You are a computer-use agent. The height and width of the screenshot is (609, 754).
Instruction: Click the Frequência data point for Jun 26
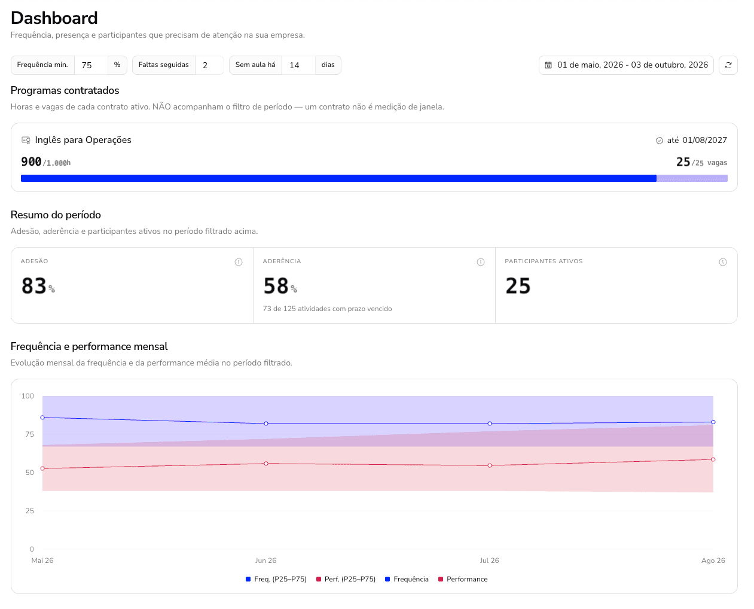(x=266, y=424)
